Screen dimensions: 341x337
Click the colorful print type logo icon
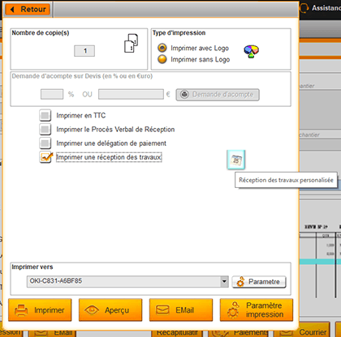coord(251,51)
